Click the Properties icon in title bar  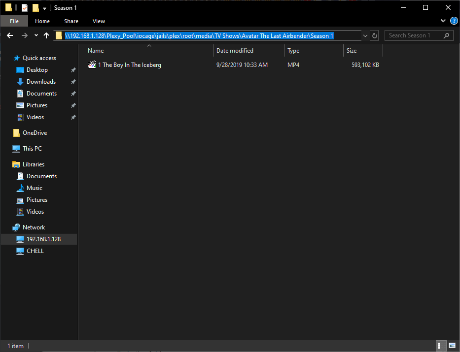point(24,8)
